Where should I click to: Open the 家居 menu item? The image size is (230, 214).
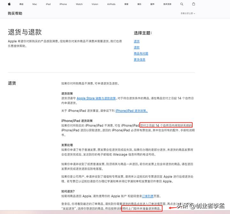pyautogui.click(x=126, y=4)
